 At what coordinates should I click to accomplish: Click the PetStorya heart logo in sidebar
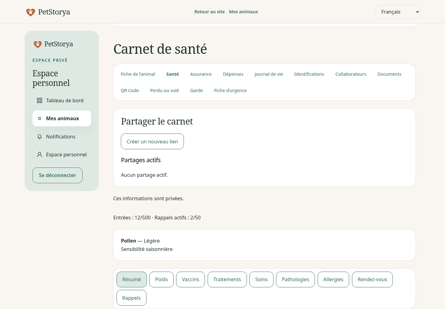click(38, 44)
